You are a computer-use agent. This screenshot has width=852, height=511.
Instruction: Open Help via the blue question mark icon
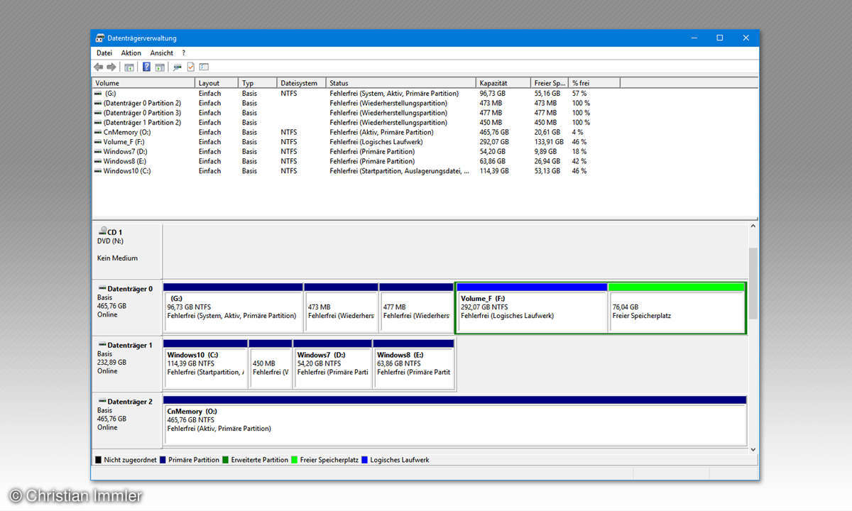point(146,67)
